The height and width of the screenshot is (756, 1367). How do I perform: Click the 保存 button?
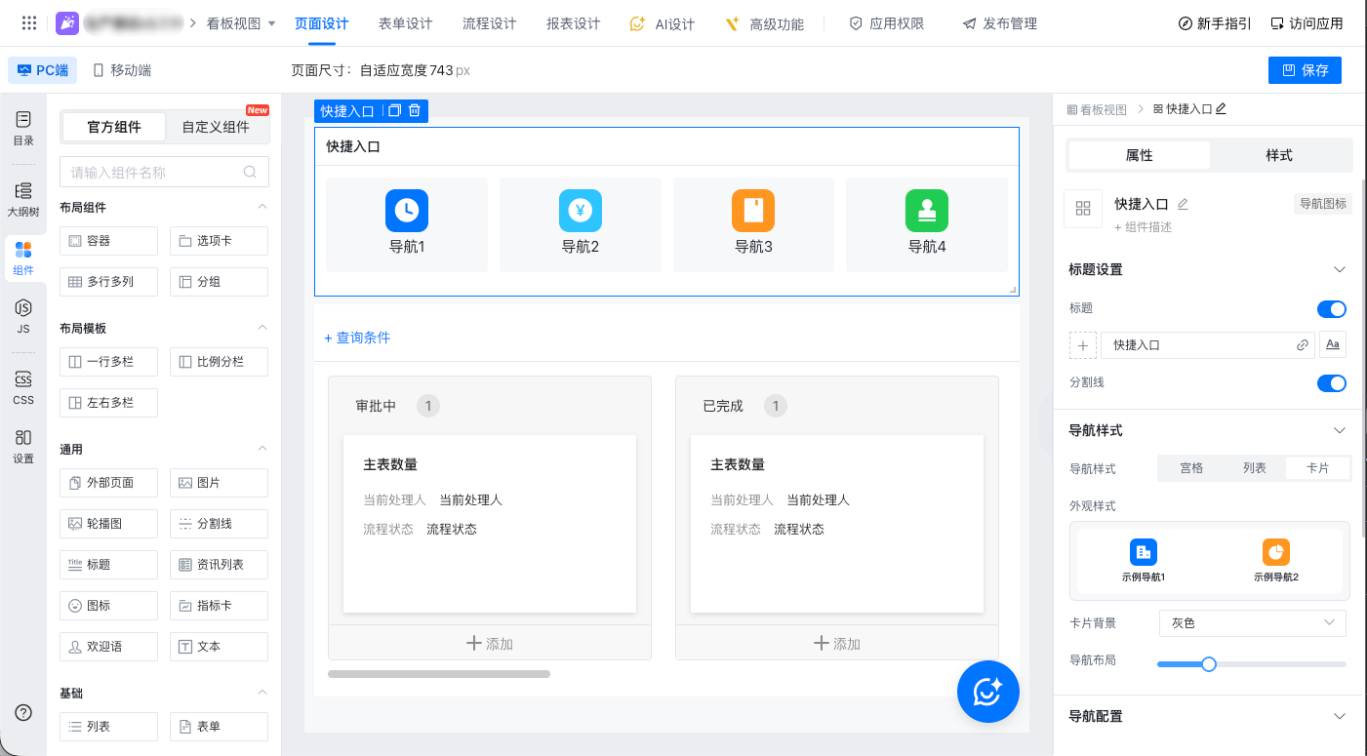1305,70
